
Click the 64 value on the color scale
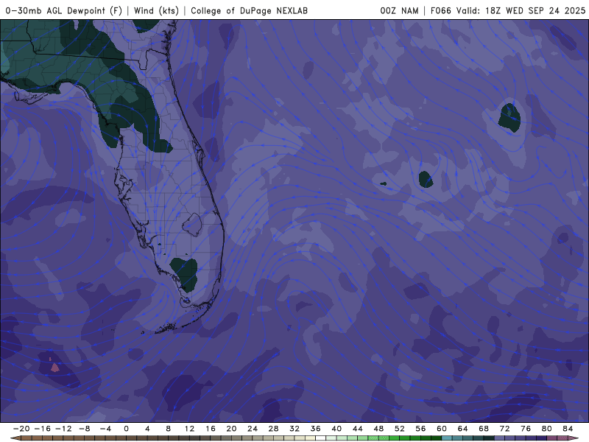[463, 429]
